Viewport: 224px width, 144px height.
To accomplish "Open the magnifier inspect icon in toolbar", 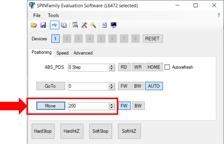I will click(x=75, y=25).
